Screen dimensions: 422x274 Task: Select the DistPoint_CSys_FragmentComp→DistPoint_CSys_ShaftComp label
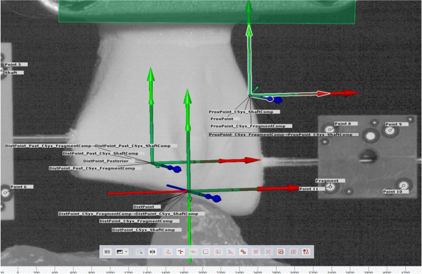(131, 214)
